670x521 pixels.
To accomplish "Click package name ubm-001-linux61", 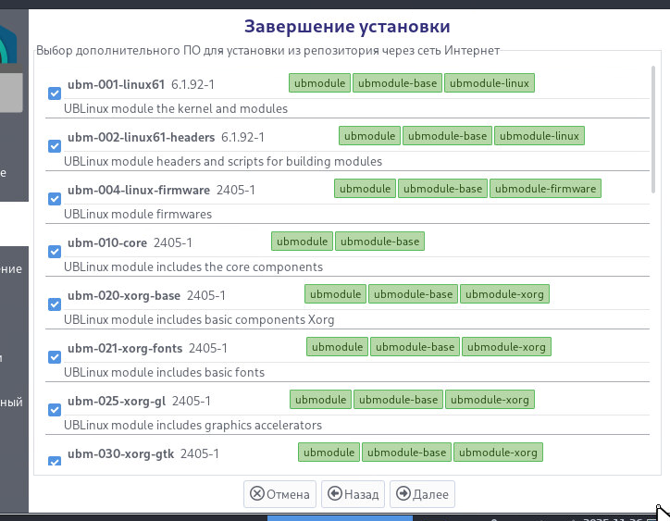I will point(116,84).
